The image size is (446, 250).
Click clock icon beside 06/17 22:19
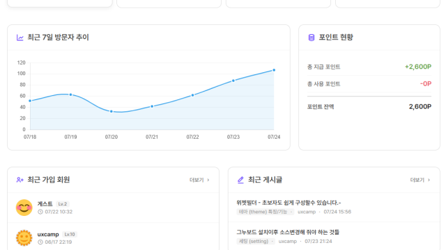[x=40, y=242]
